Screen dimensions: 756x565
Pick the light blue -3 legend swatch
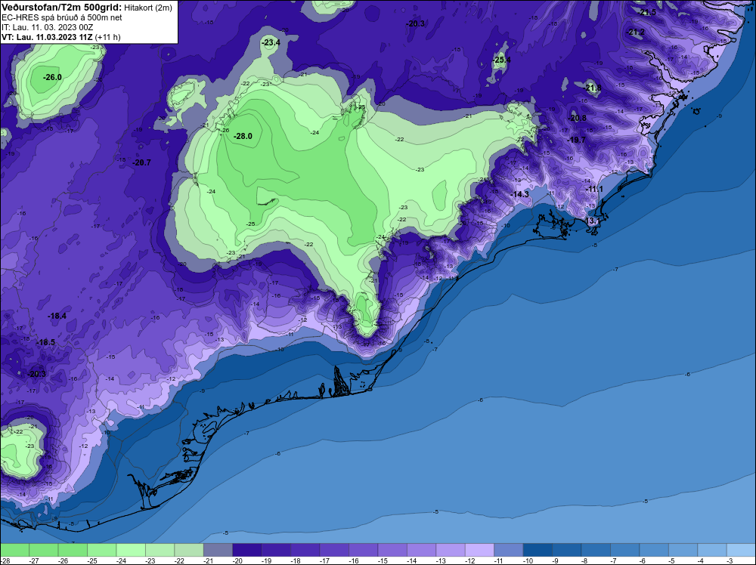click(x=741, y=550)
